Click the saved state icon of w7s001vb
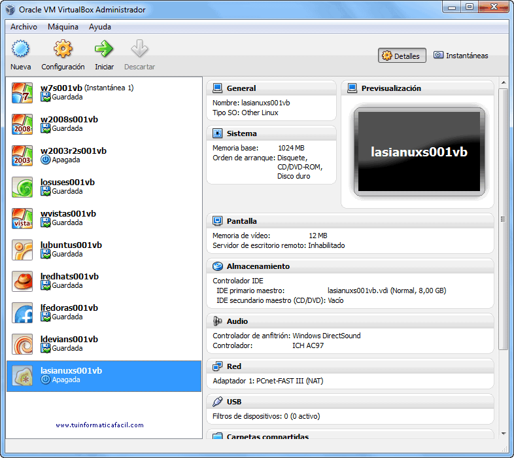 click(x=46, y=97)
